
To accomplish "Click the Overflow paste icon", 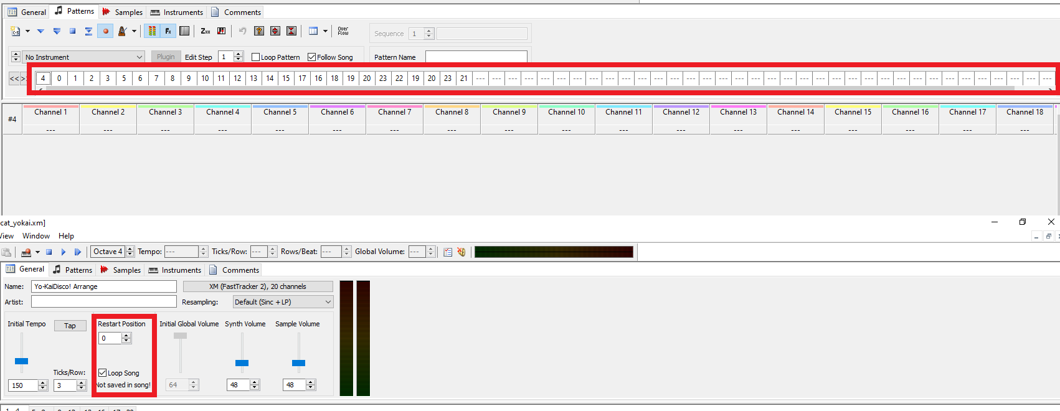I will (343, 31).
